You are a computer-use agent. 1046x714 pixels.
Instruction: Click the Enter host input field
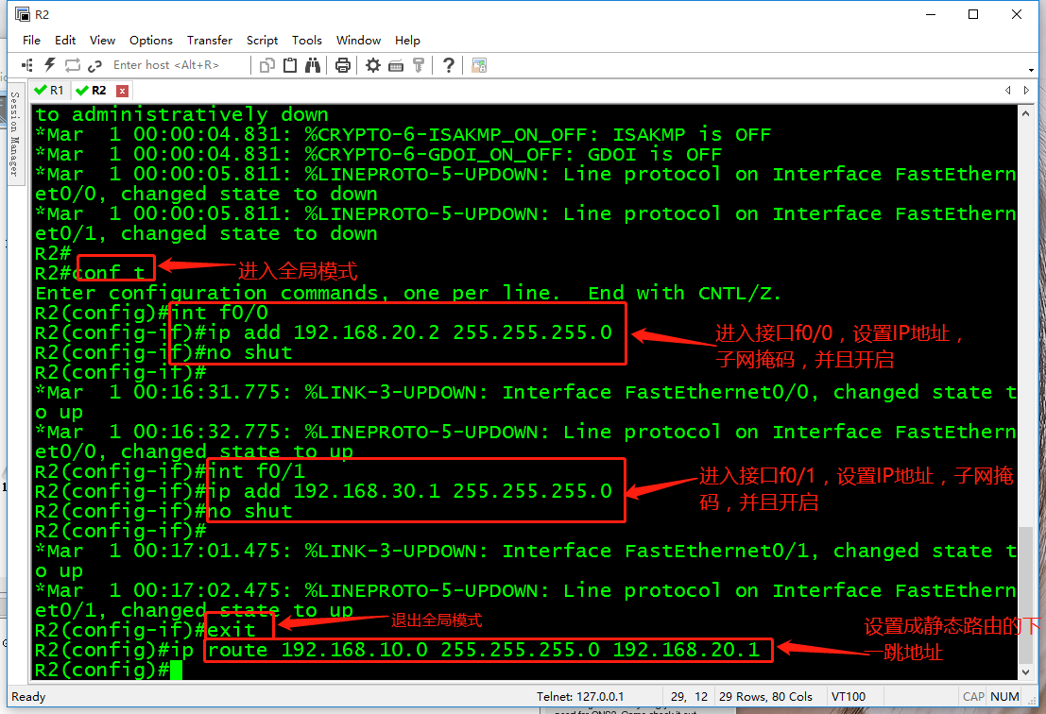pyautogui.click(x=178, y=65)
